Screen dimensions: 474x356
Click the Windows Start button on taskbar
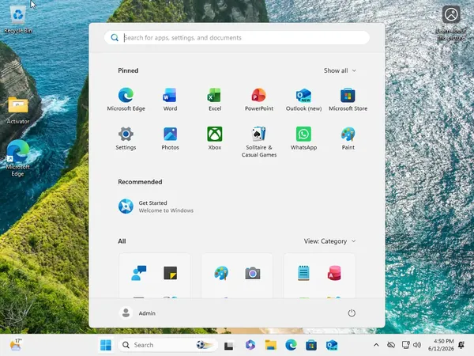(106, 345)
